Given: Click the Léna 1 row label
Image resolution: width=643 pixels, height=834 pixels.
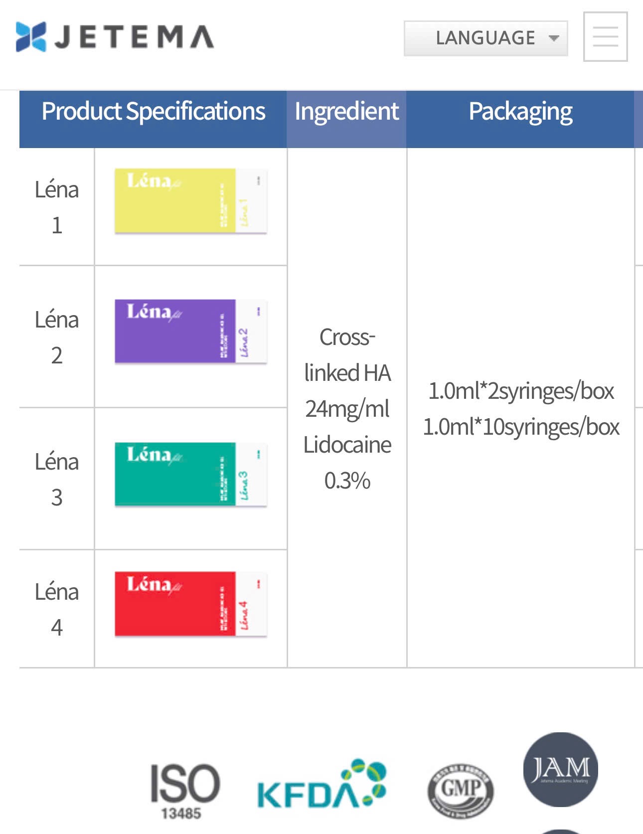Looking at the screenshot, I should pyautogui.click(x=57, y=207).
